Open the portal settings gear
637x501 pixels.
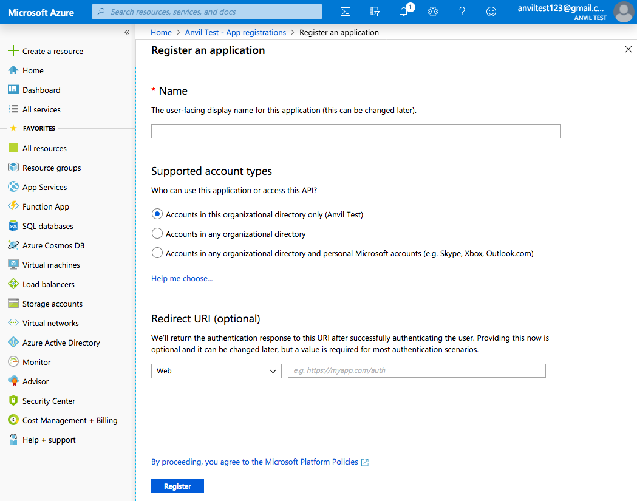[432, 11]
